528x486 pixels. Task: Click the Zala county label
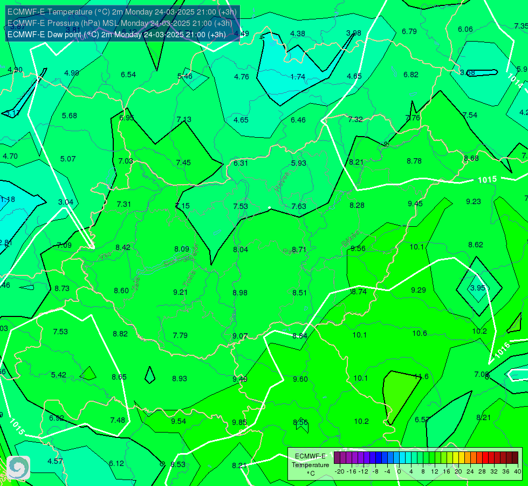coord(136,285)
